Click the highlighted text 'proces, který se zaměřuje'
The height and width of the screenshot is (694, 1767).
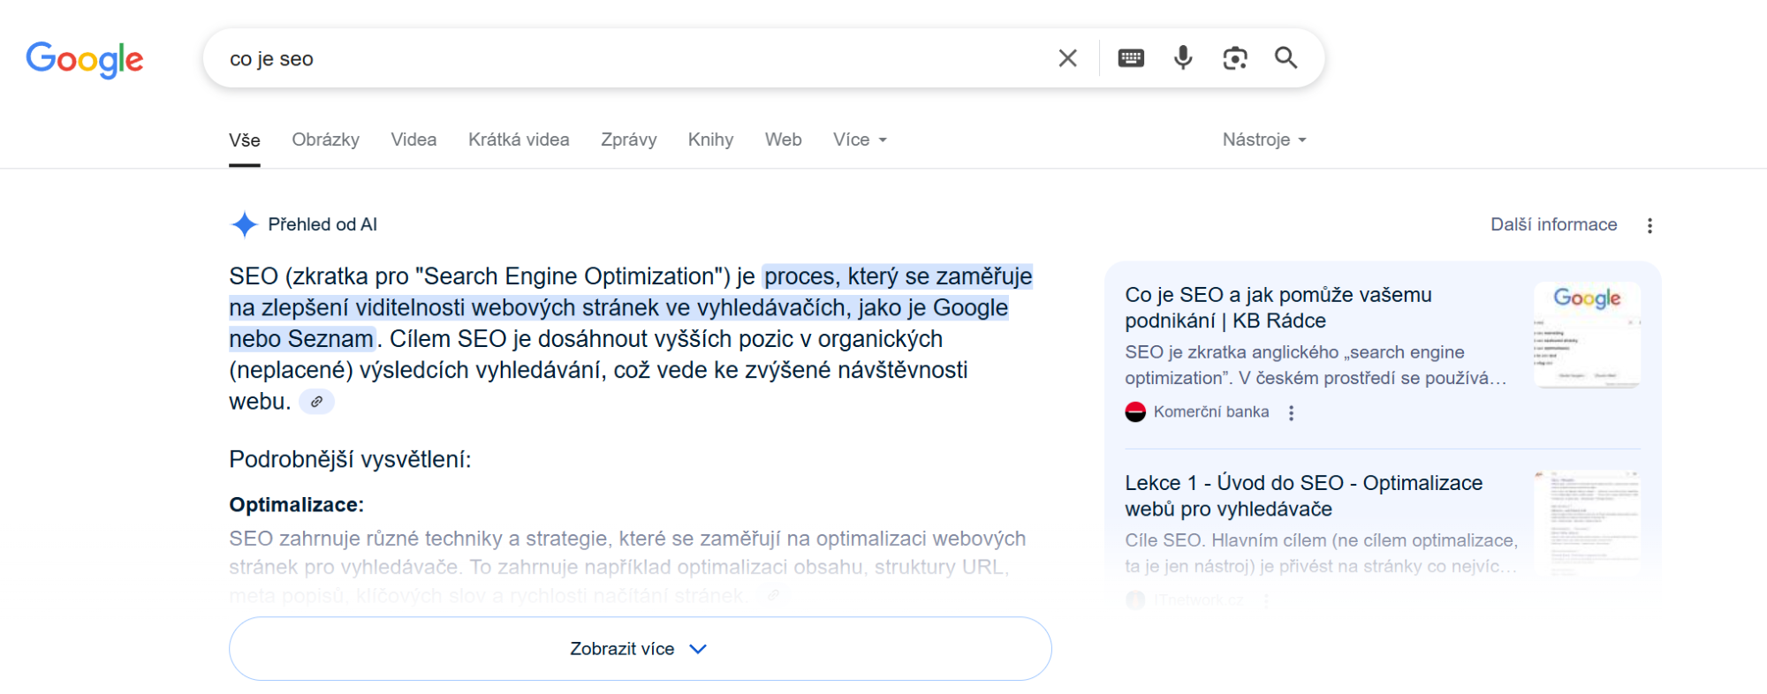pos(898,276)
